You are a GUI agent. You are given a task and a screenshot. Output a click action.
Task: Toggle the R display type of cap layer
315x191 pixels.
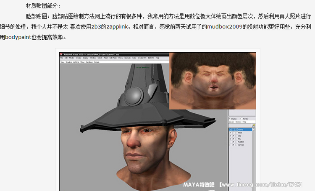coord(233,135)
